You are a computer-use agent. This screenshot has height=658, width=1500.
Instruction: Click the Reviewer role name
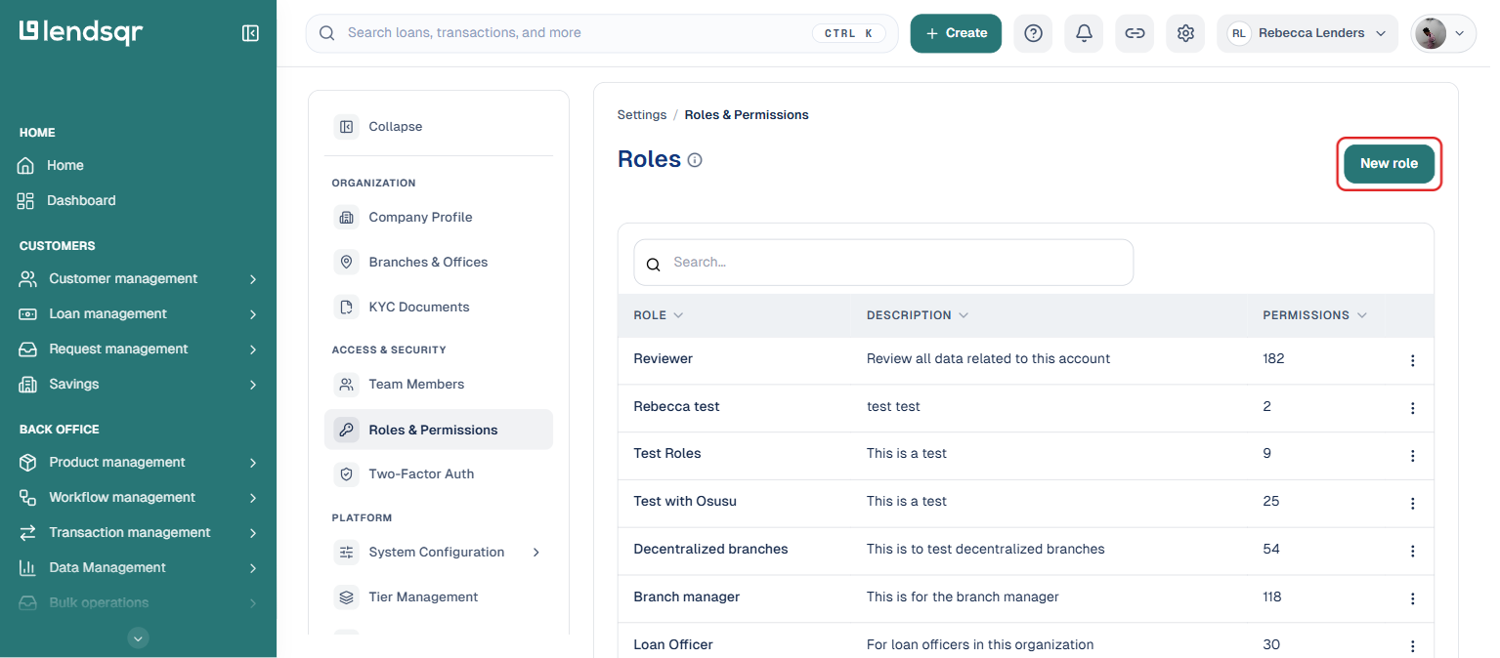[x=664, y=359]
